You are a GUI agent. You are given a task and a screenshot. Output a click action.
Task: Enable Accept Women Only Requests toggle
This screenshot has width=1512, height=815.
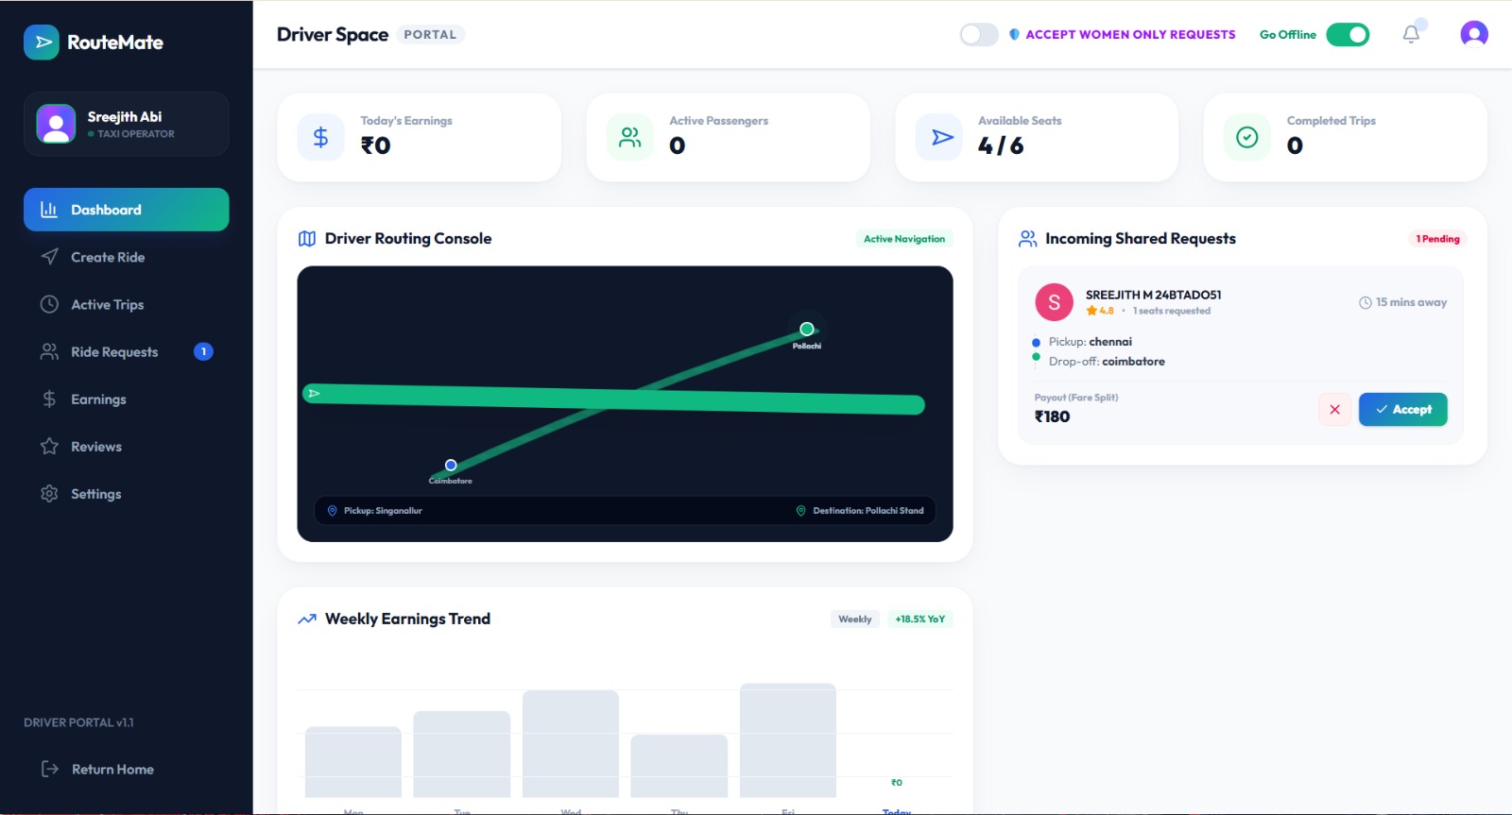tap(979, 35)
